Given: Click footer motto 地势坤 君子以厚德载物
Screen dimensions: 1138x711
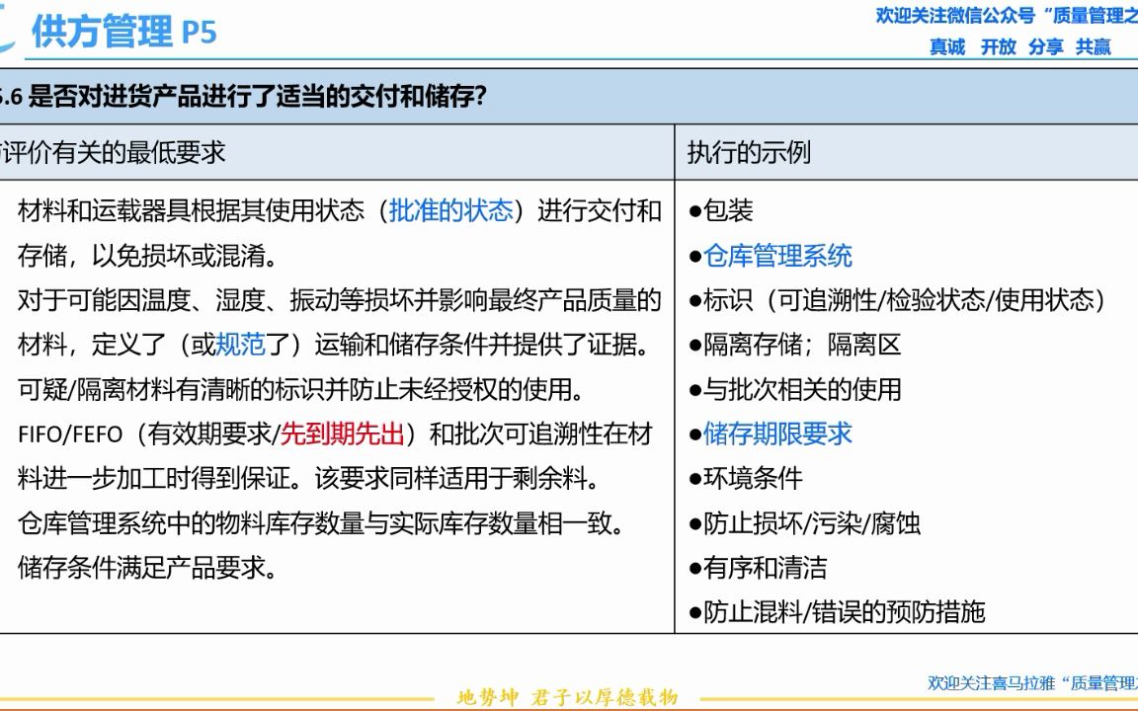Looking at the screenshot, I should tap(568, 694).
